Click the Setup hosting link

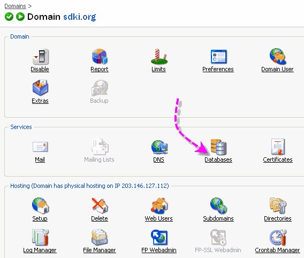tap(40, 218)
